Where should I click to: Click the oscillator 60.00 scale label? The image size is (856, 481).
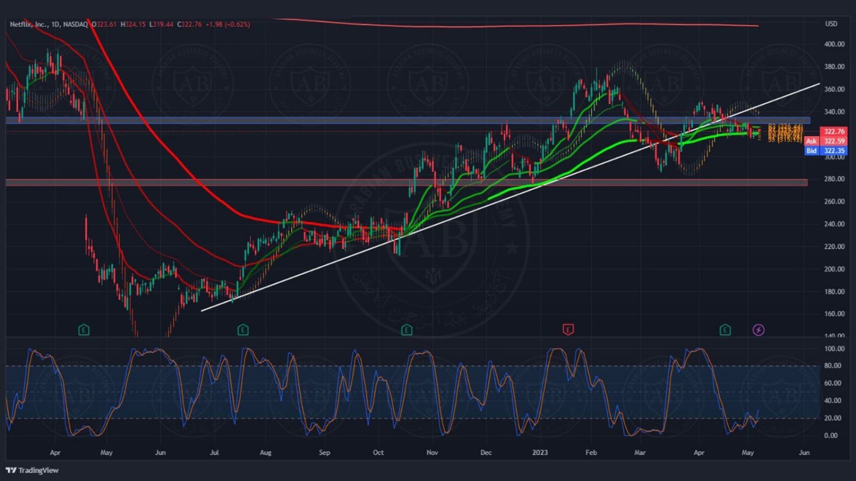point(832,383)
